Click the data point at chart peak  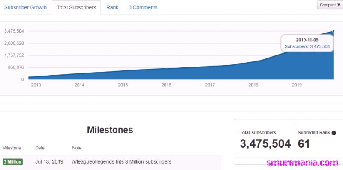pyautogui.click(x=334, y=31)
